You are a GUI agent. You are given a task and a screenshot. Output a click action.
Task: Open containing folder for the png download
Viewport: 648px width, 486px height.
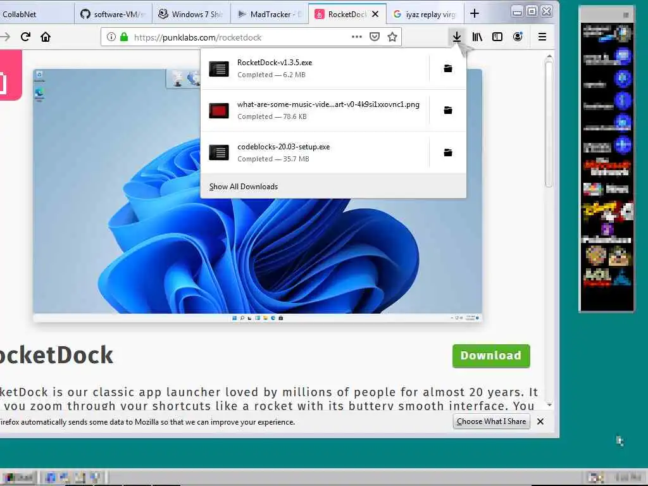pos(448,110)
